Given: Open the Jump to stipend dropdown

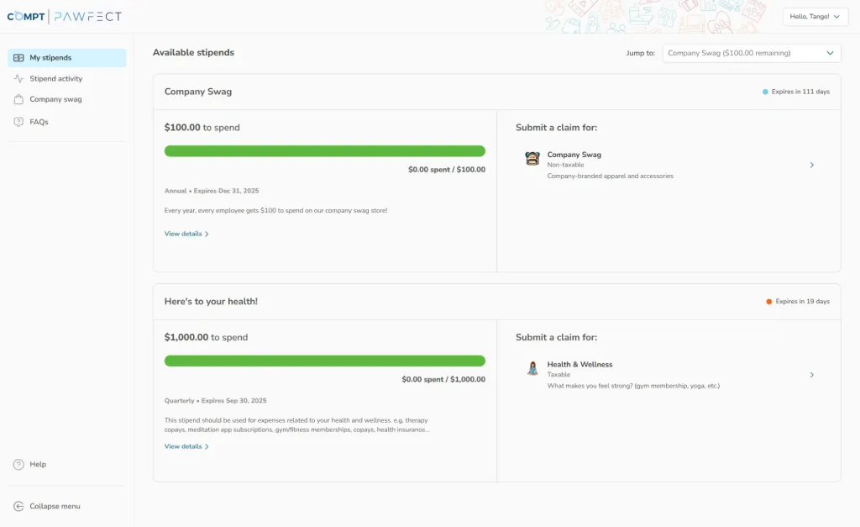Looking at the screenshot, I should click(751, 53).
